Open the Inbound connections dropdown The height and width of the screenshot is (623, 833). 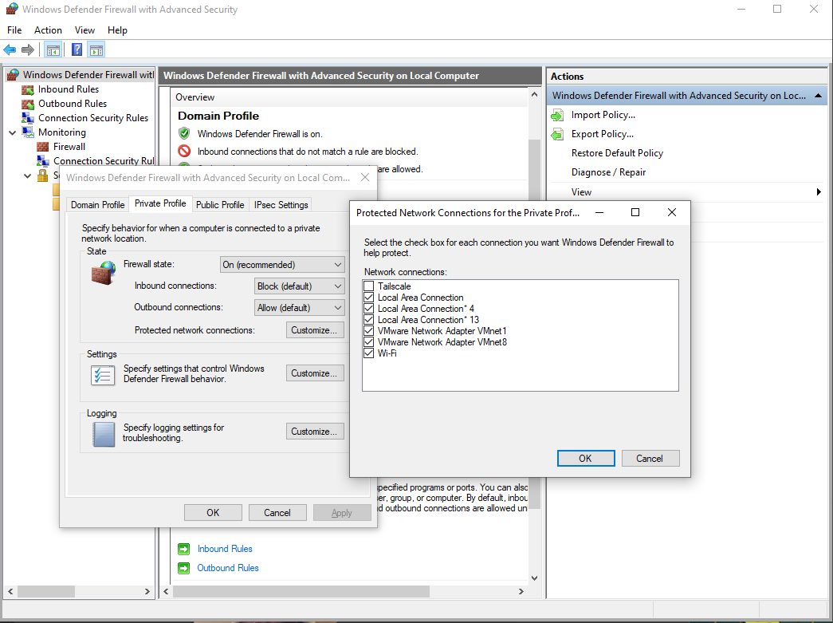pos(300,286)
